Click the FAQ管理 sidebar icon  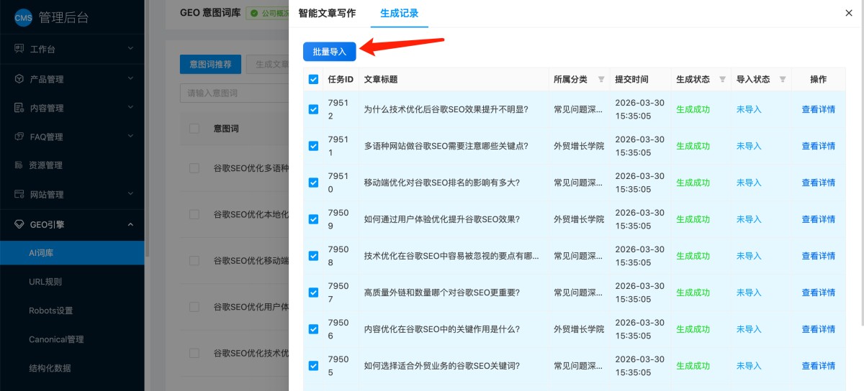coord(19,137)
